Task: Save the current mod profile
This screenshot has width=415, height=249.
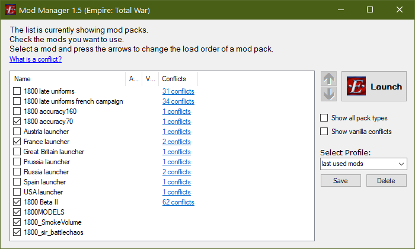Action: (341, 180)
